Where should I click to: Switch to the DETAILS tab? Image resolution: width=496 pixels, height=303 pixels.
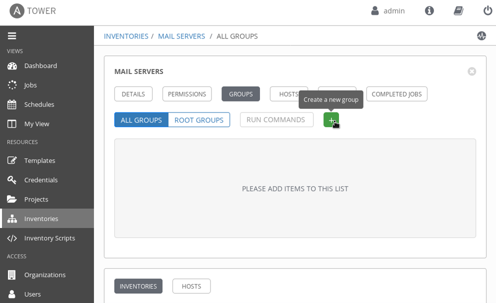pyautogui.click(x=133, y=94)
